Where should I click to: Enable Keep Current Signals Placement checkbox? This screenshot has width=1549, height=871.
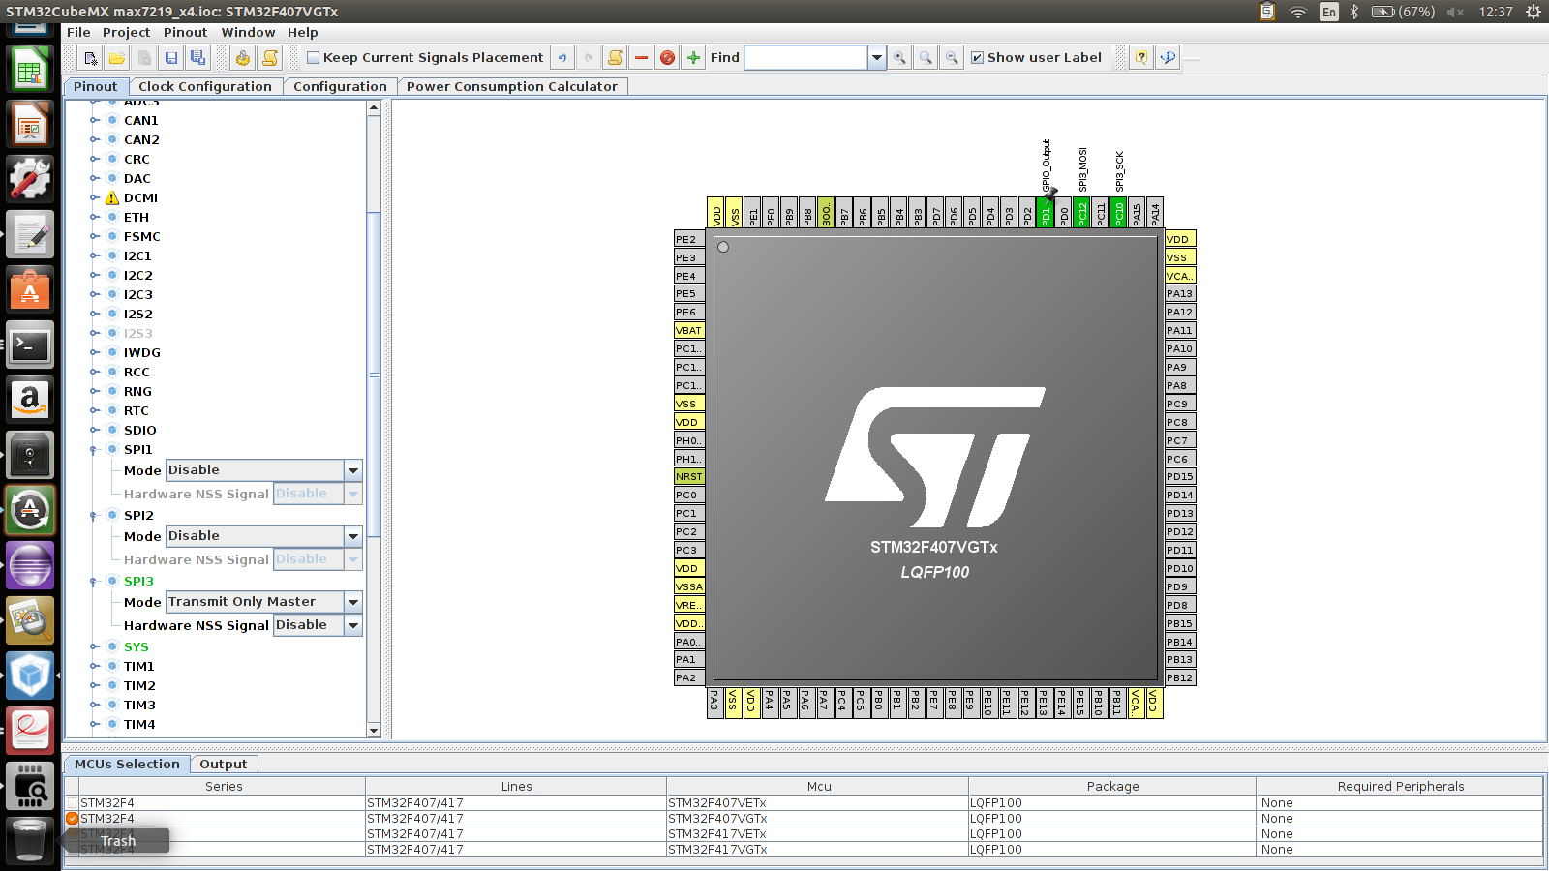pyautogui.click(x=314, y=58)
